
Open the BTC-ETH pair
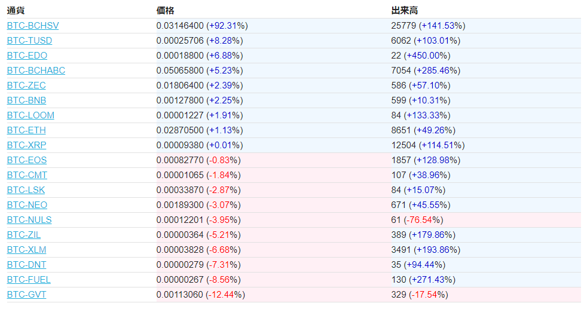[26, 130]
